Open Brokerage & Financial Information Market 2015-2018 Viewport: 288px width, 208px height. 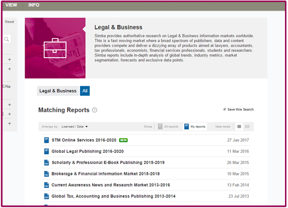click(x=106, y=174)
